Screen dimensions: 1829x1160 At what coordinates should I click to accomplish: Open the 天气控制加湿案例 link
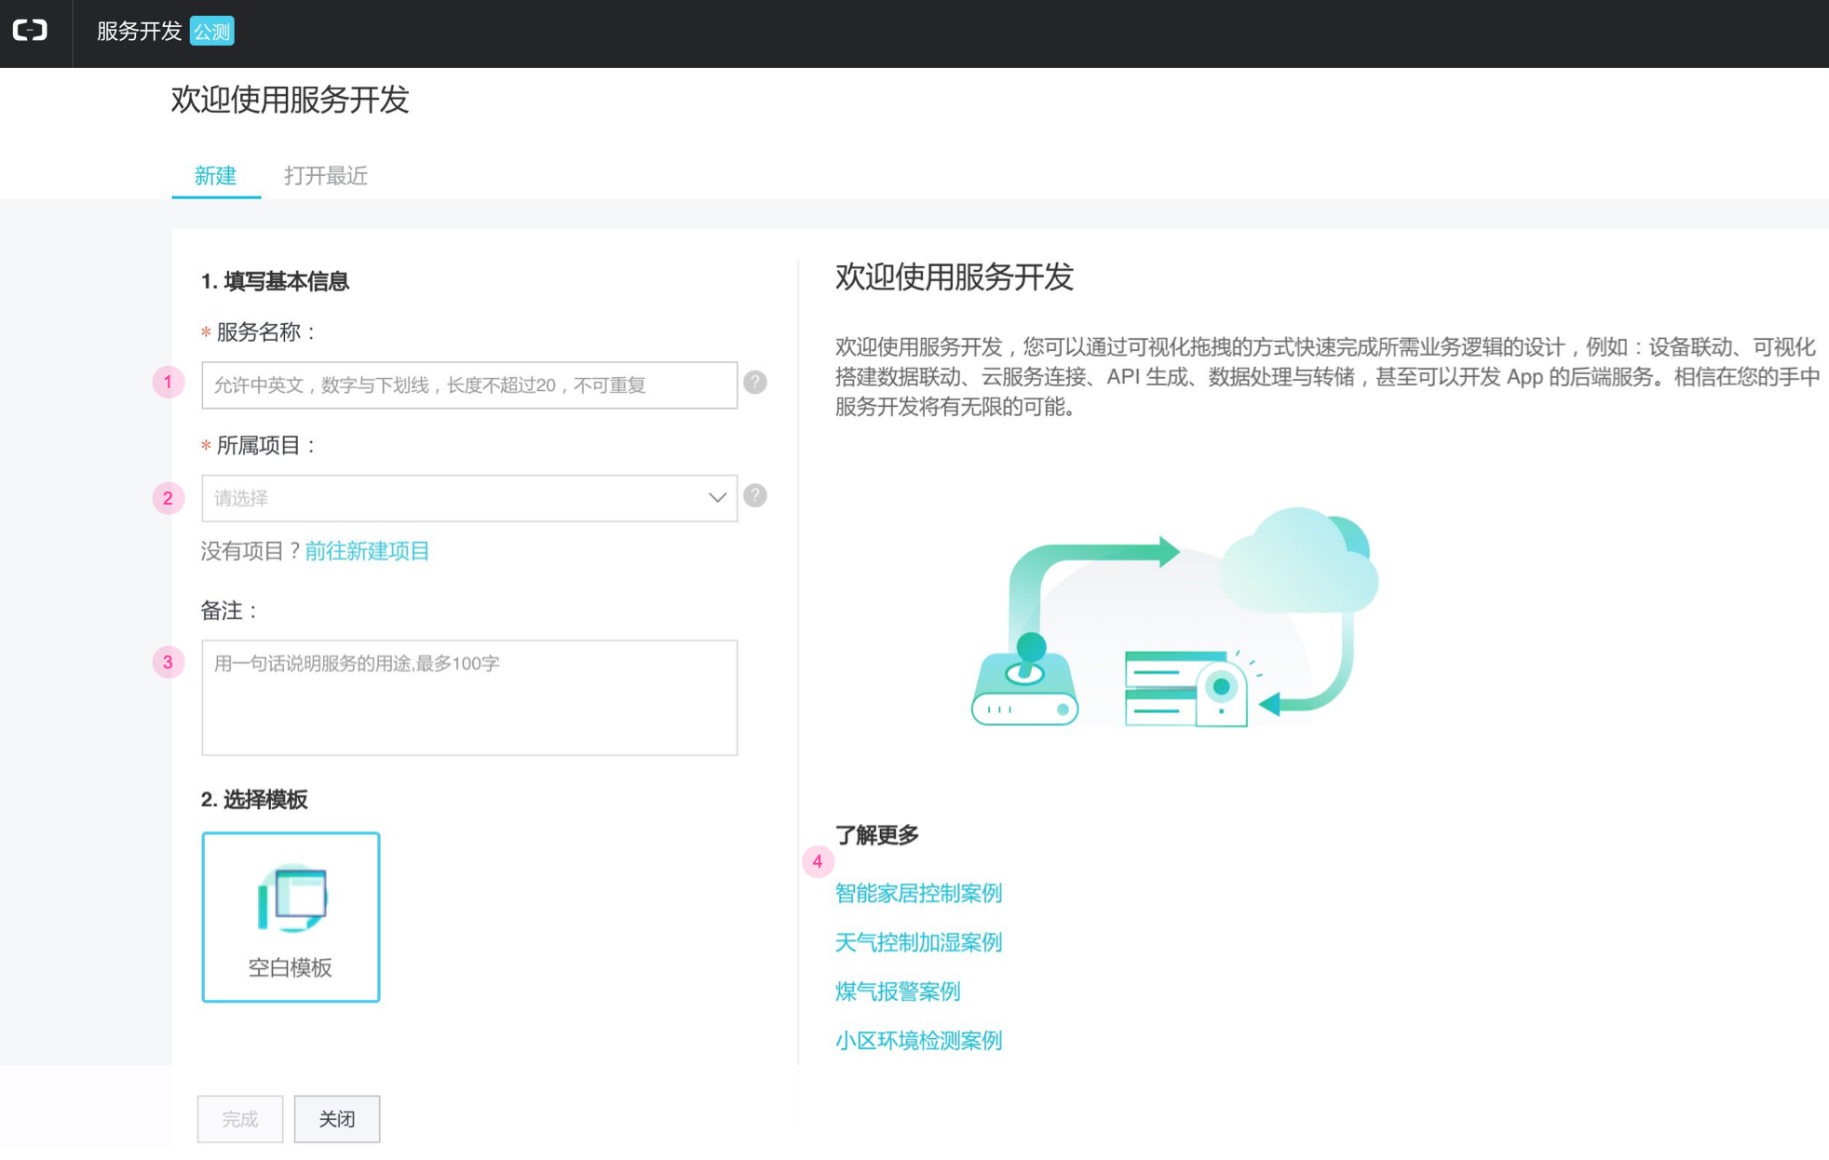click(x=918, y=942)
